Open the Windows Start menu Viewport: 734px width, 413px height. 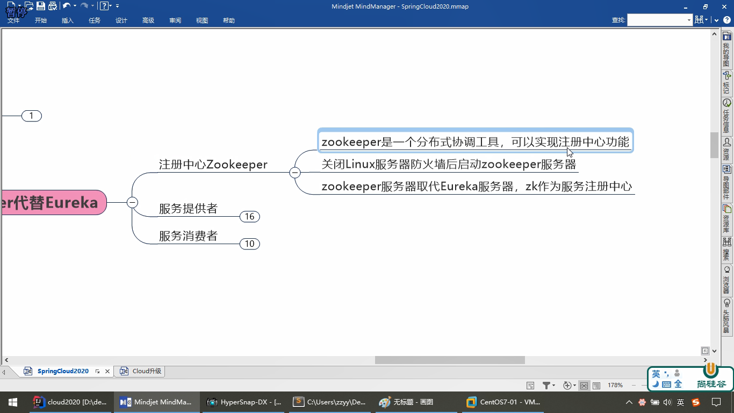[x=13, y=402]
